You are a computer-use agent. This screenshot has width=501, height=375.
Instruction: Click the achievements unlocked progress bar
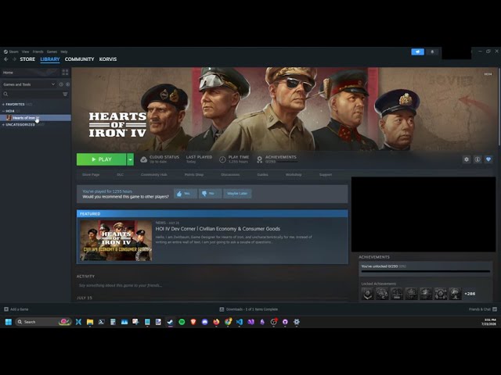pyautogui.click(x=426, y=271)
